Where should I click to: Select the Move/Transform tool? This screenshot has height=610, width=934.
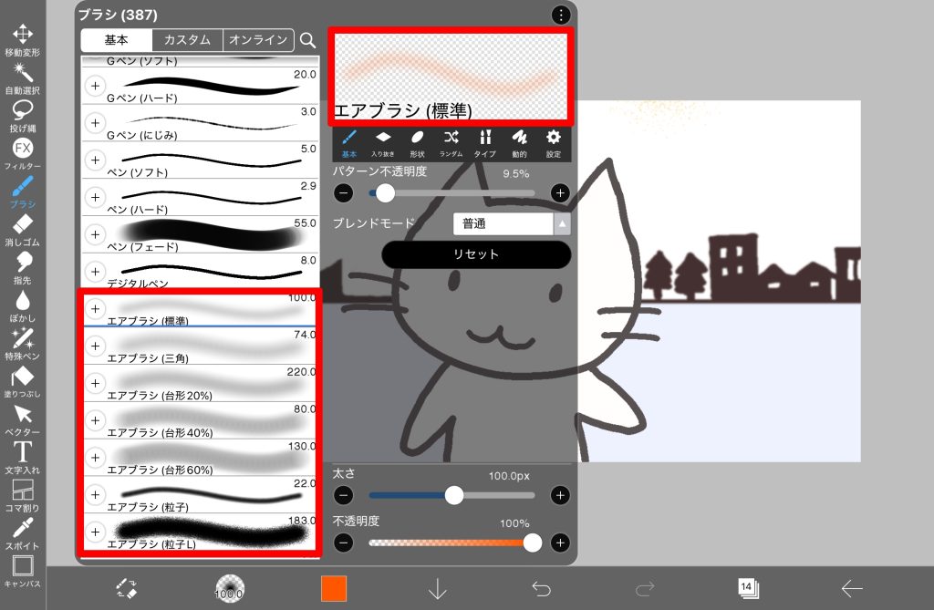22,36
